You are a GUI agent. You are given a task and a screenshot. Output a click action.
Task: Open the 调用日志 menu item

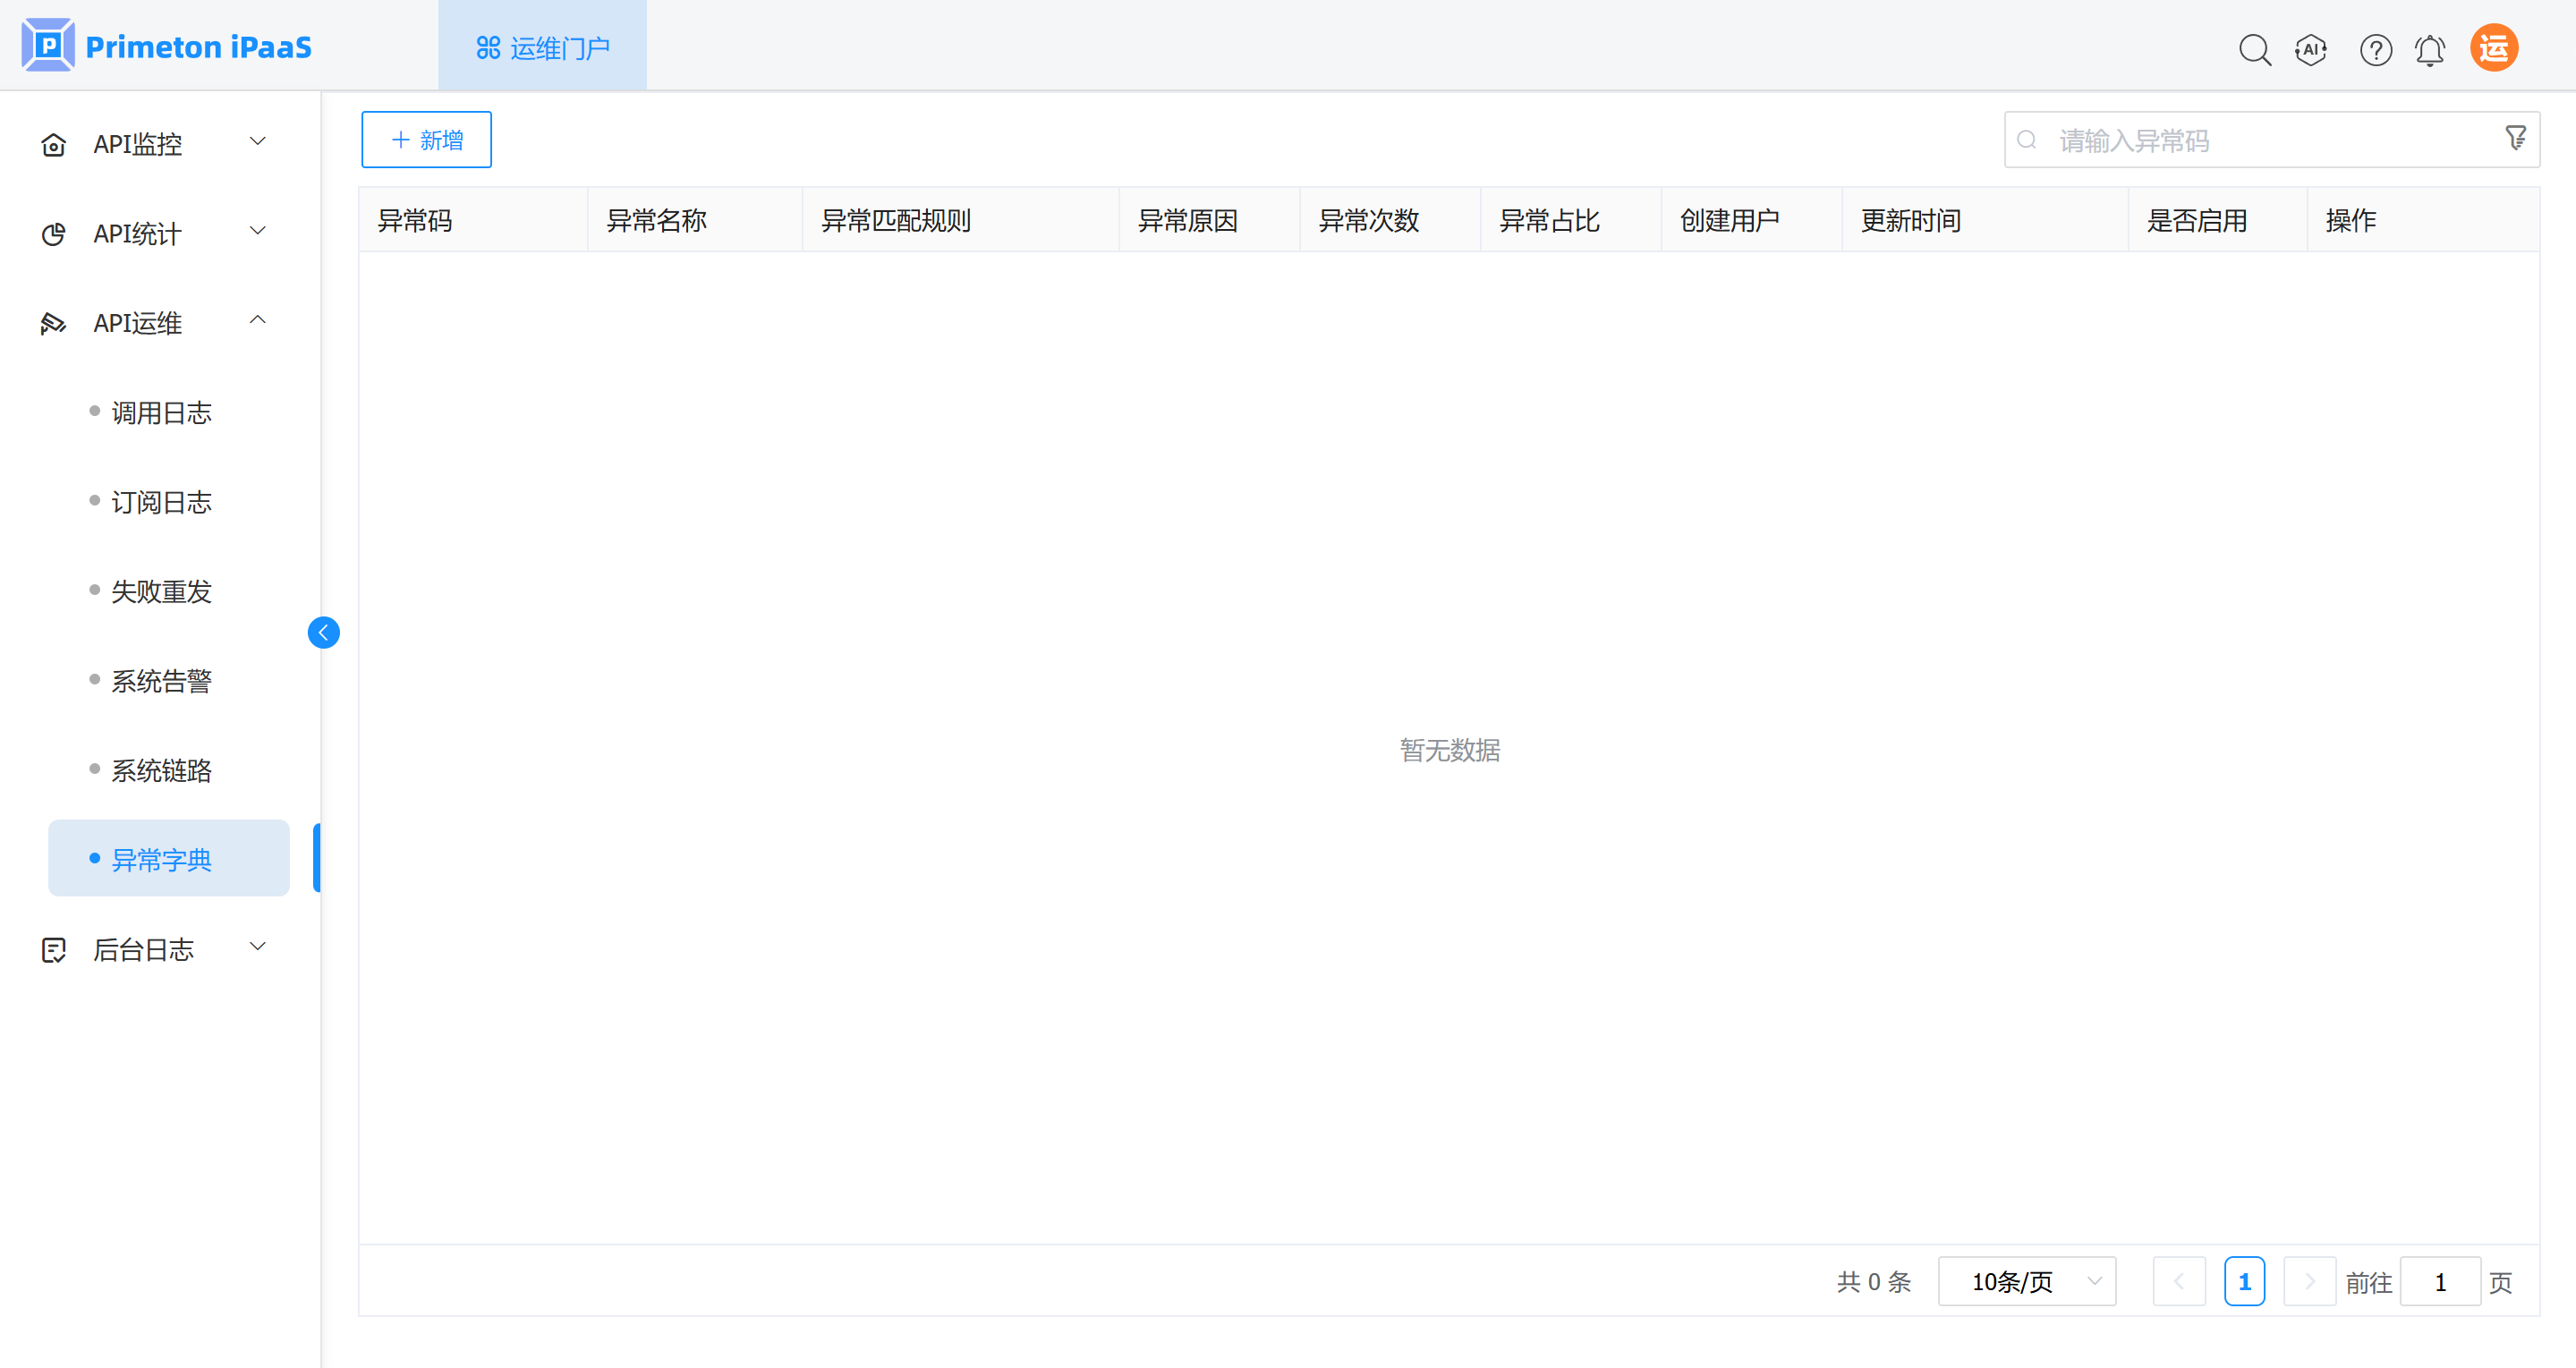(161, 412)
